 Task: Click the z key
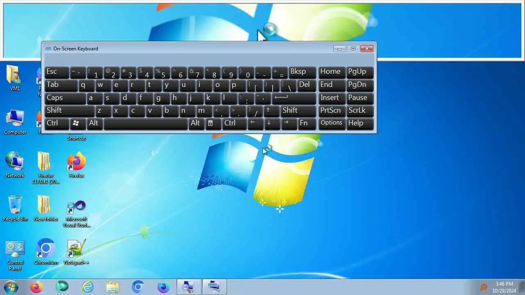pyautogui.click(x=103, y=111)
